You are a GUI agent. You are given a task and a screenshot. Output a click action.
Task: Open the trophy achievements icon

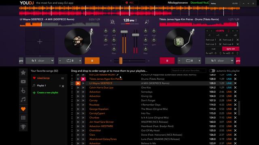point(23,127)
